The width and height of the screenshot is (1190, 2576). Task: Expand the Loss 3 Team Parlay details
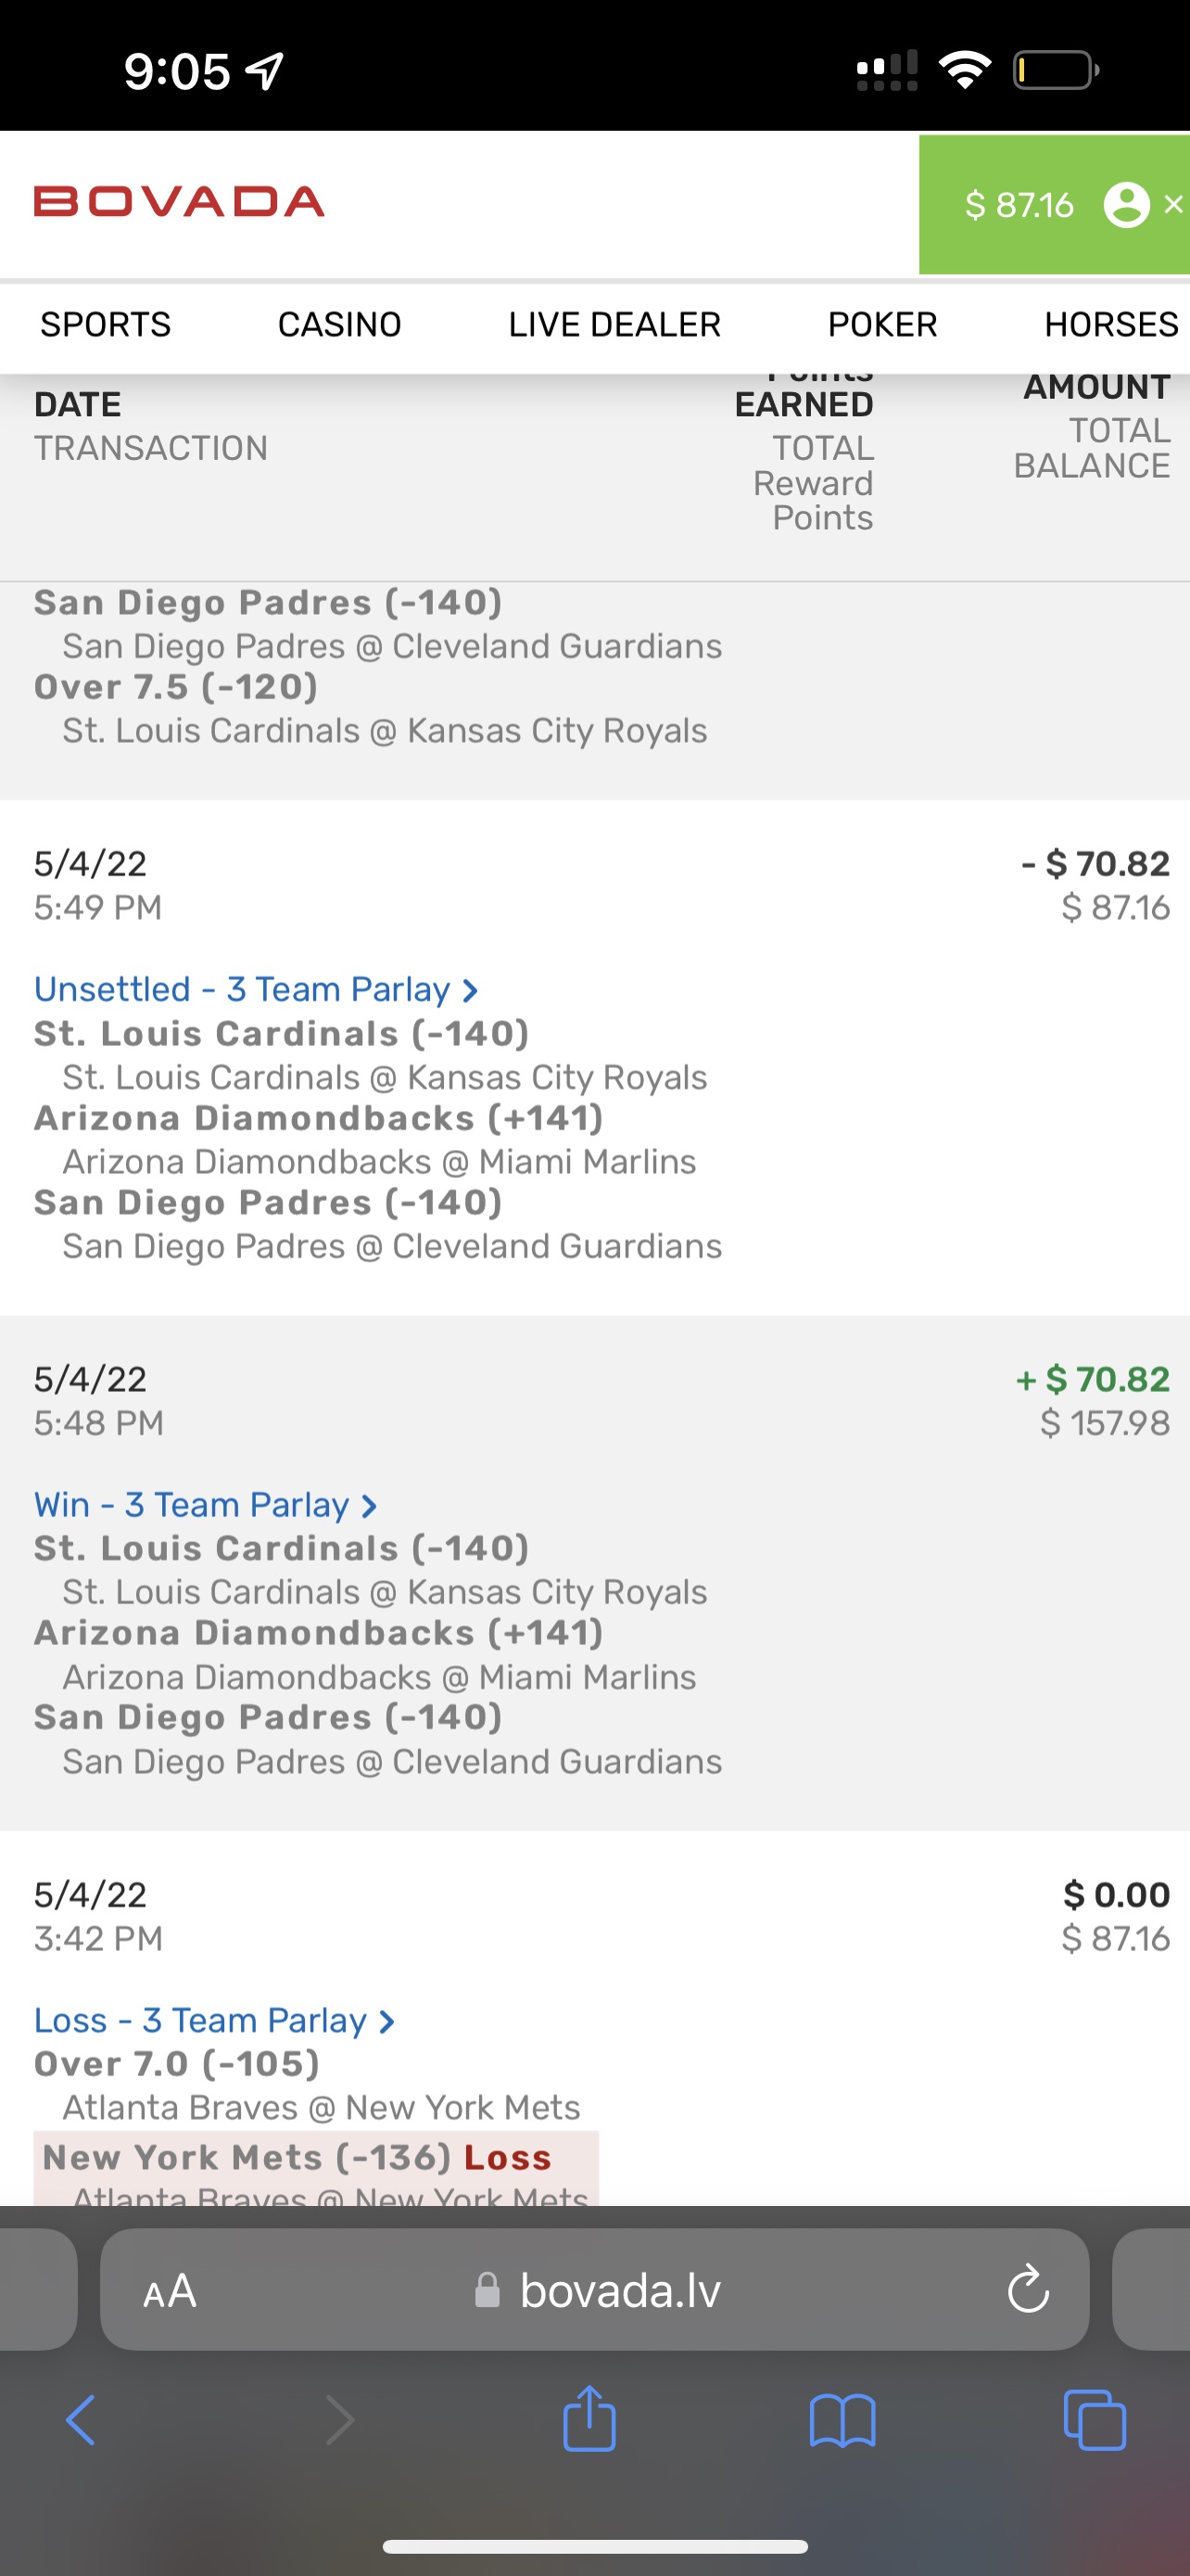click(215, 2021)
